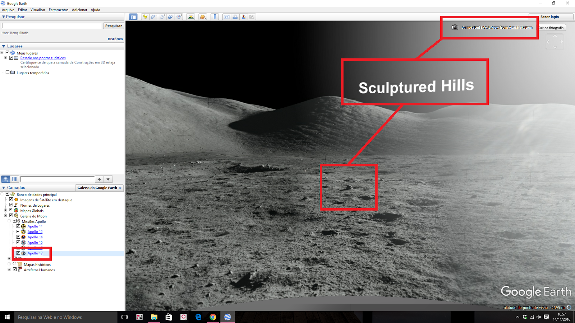575x323 pixels.
Task: Open Microsoft Edge from the taskbar
Action: pyautogui.click(x=198, y=317)
